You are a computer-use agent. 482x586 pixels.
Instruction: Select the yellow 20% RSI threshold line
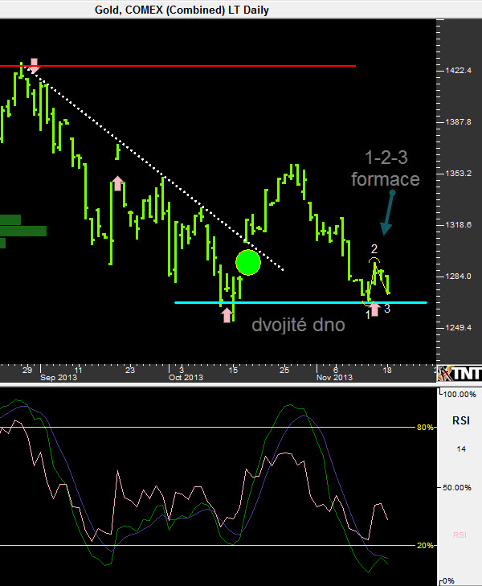(x=208, y=545)
